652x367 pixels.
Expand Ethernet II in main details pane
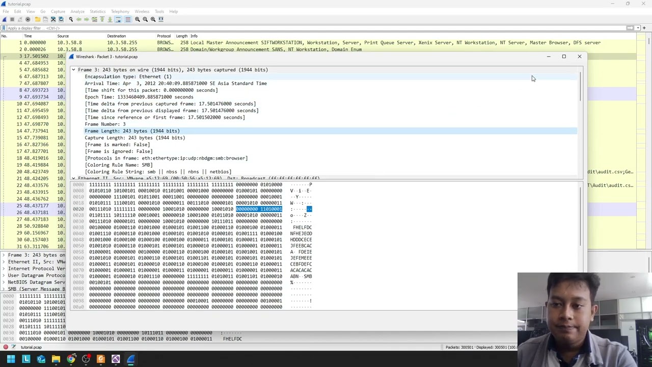coord(4,261)
